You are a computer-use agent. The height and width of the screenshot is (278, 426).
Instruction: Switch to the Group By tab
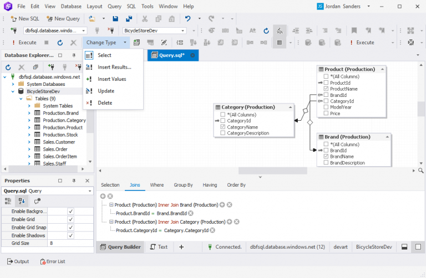click(183, 185)
